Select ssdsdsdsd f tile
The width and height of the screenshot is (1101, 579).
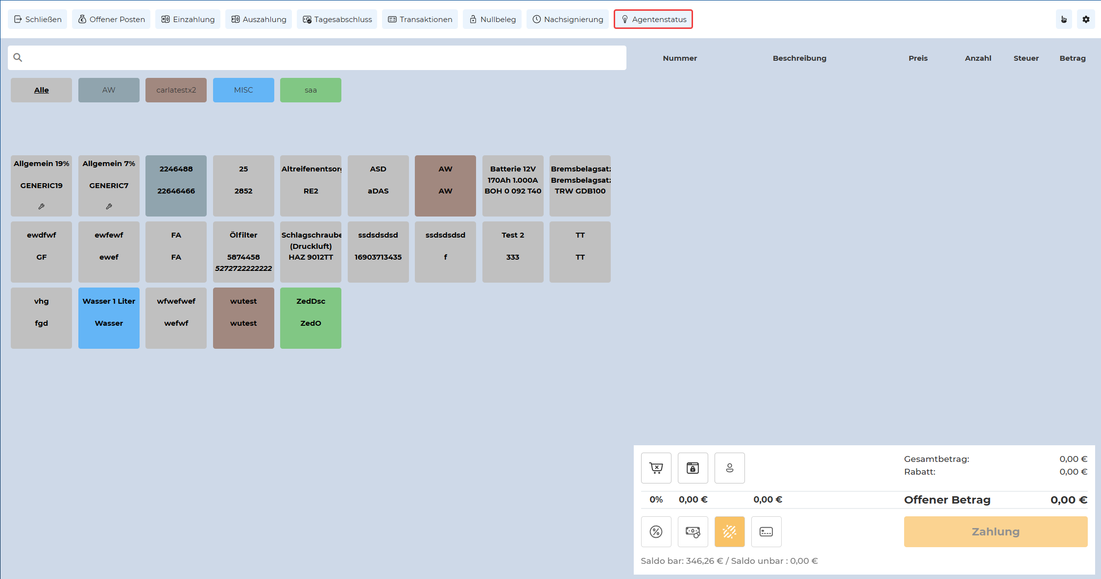pos(445,252)
